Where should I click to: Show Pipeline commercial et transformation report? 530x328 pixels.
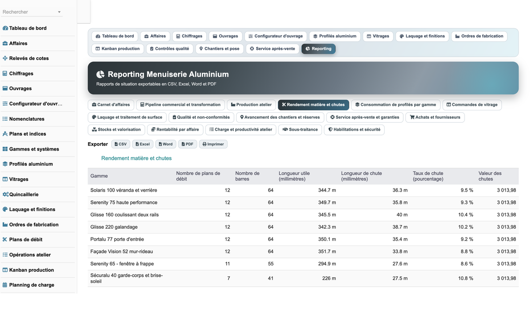[x=180, y=105]
